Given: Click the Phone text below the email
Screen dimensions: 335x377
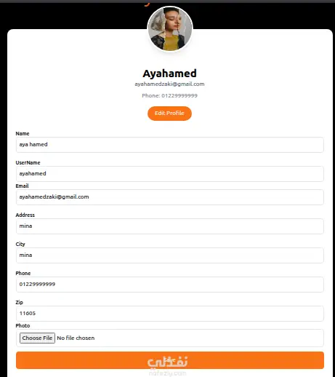Looking at the screenshot, I should click(169, 95).
